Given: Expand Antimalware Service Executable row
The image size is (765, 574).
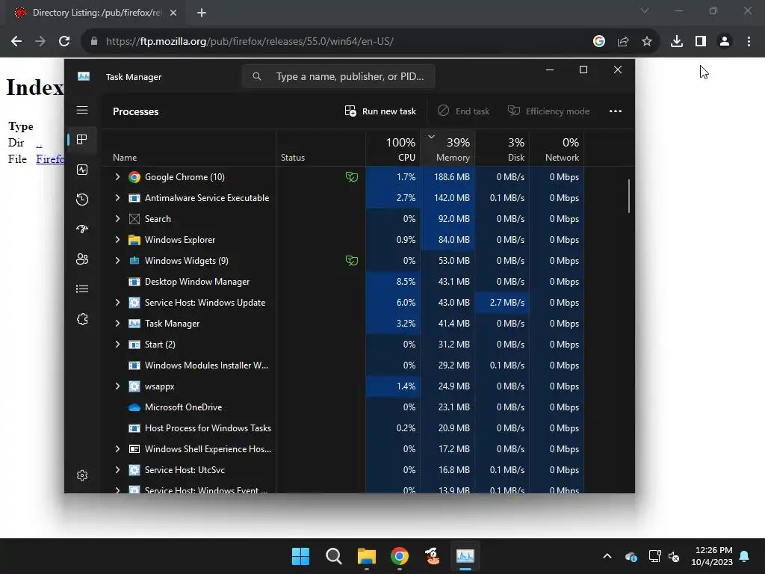Looking at the screenshot, I should 117,197.
